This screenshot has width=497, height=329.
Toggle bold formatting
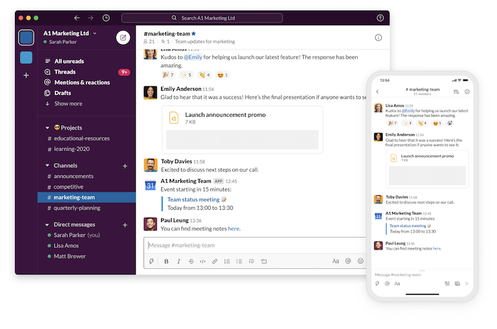(x=166, y=261)
